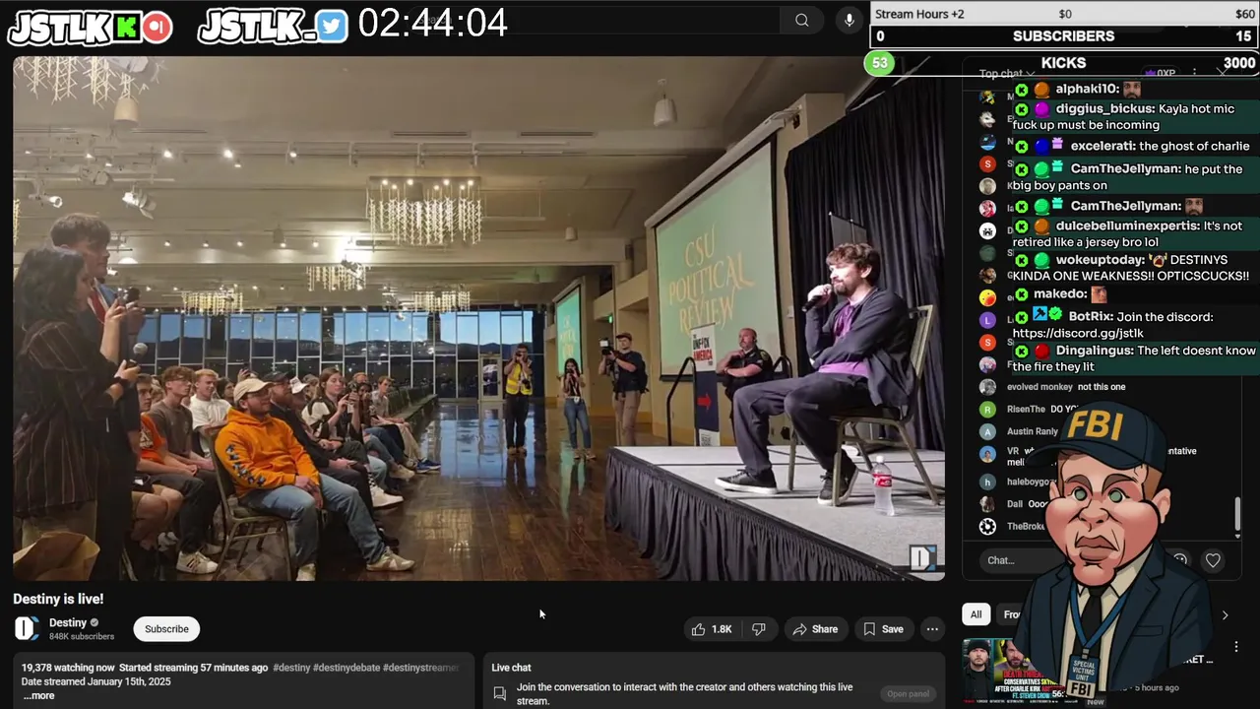Click the stream timer 02:44:04
The height and width of the screenshot is (709, 1260).
click(432, 23)
